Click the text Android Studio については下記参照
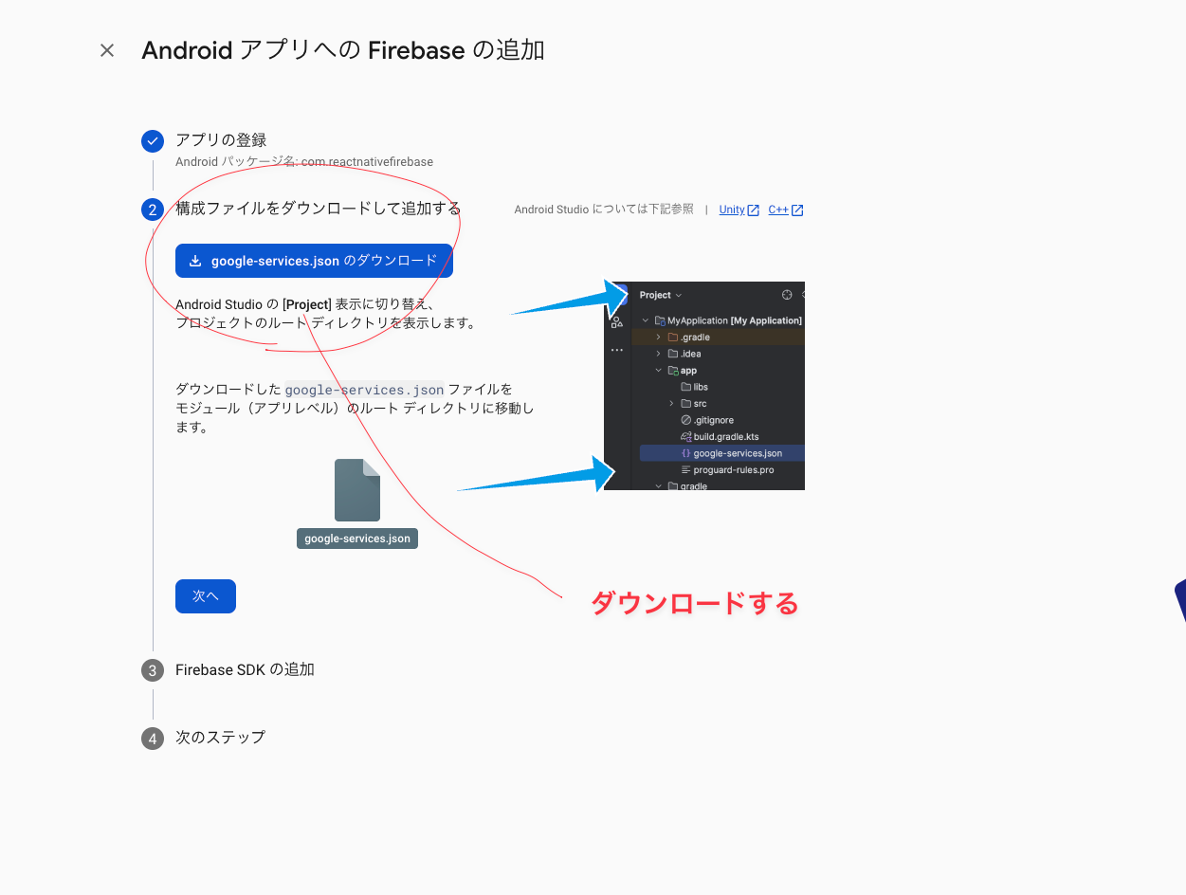 pos(604,210)
